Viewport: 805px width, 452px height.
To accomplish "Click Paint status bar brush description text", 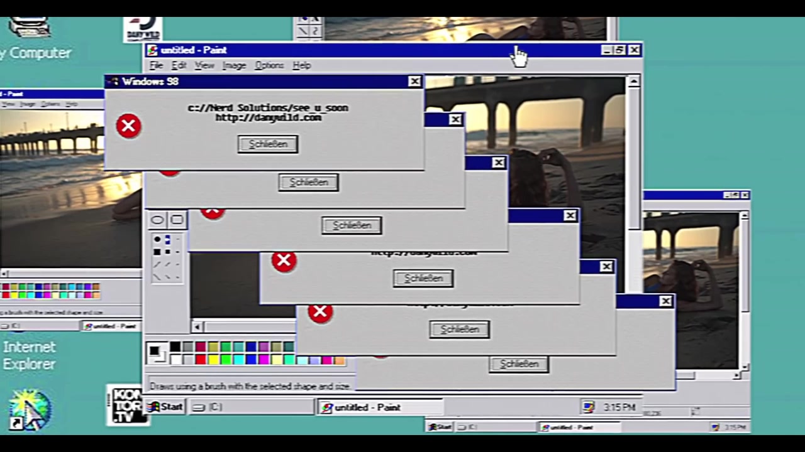I will coord(250,386).
